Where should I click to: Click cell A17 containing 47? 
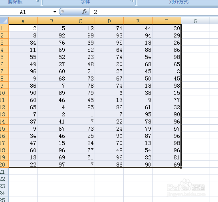point(23,143)
